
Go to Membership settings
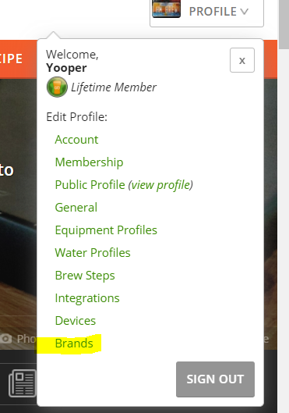click(x=89, y=162)
